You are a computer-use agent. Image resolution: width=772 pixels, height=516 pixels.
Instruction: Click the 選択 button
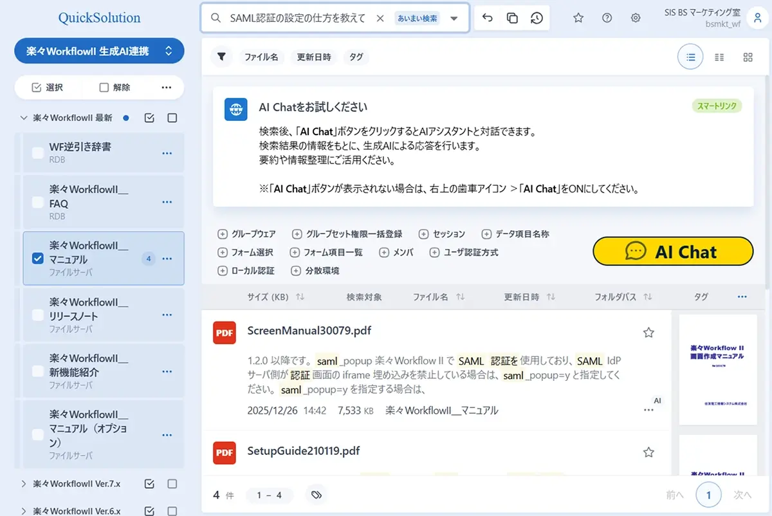click(47, 88)
